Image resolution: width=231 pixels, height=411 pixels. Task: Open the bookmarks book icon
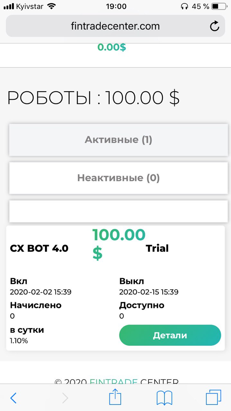164,398
